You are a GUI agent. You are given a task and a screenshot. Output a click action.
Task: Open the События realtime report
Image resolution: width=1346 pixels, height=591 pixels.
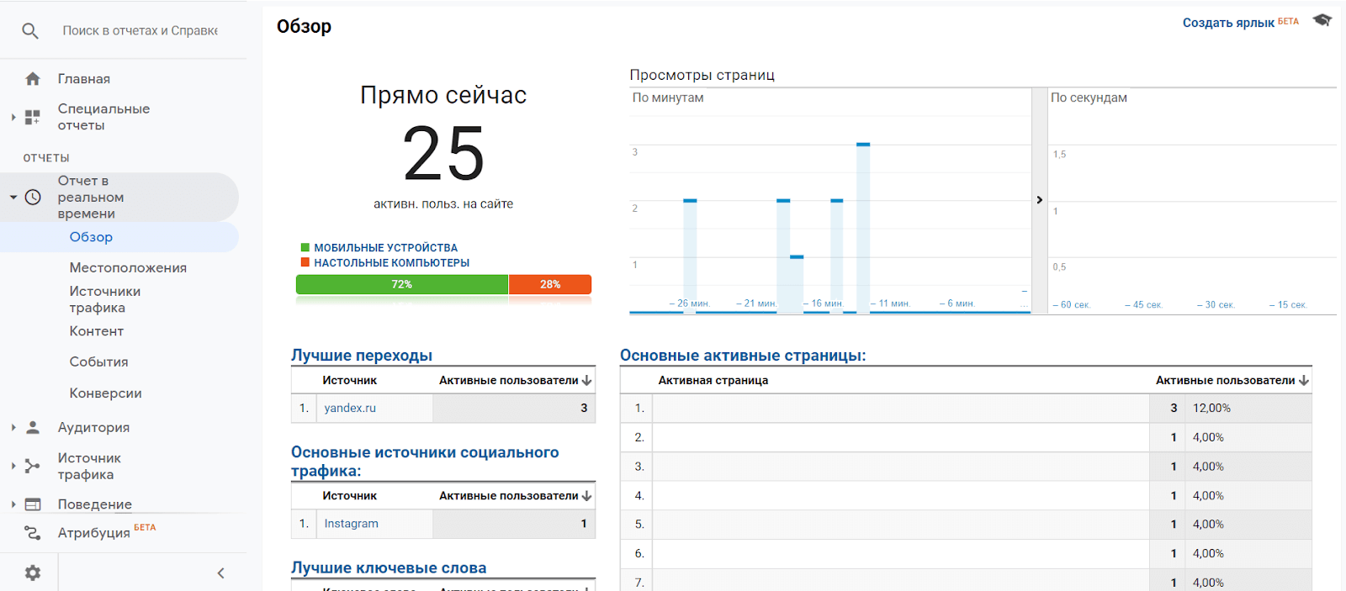tap(98, 362)
